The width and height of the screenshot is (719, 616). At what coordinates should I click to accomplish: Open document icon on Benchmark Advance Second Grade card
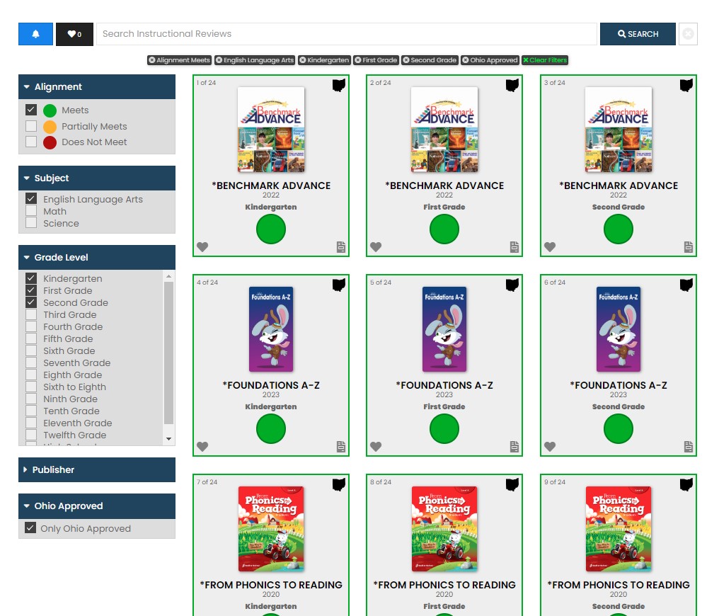tap(689, 247)
